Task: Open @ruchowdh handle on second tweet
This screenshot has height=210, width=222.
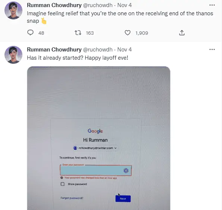Action: [x=98, y=50]
